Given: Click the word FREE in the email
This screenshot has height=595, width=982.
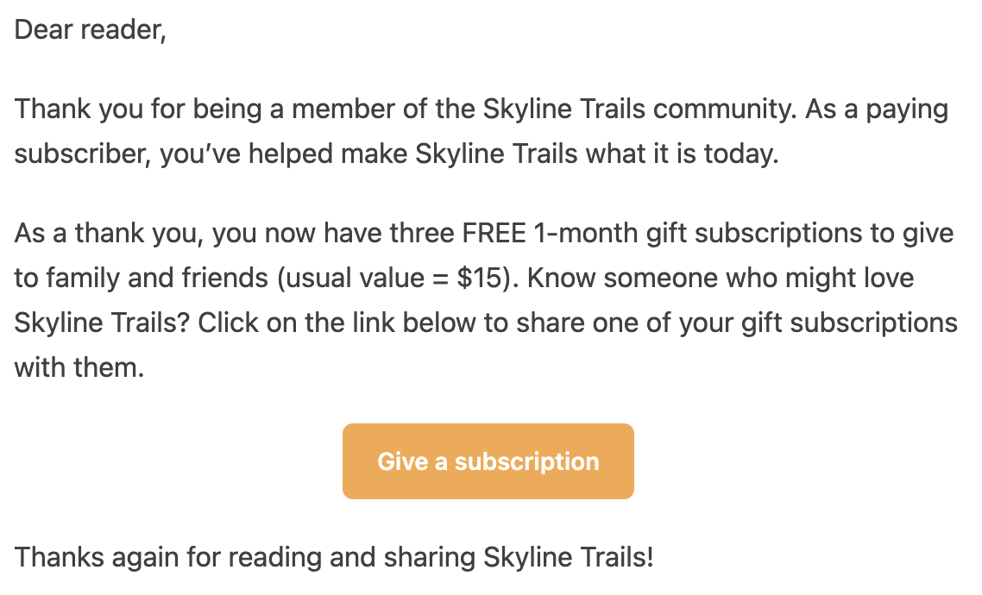Looking at the screenshot, I should click(494, 234).
